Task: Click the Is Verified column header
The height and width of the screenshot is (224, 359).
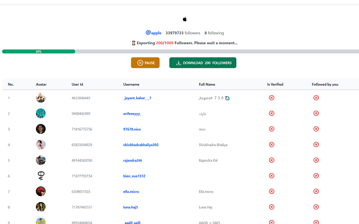Action: pos(275,85)
